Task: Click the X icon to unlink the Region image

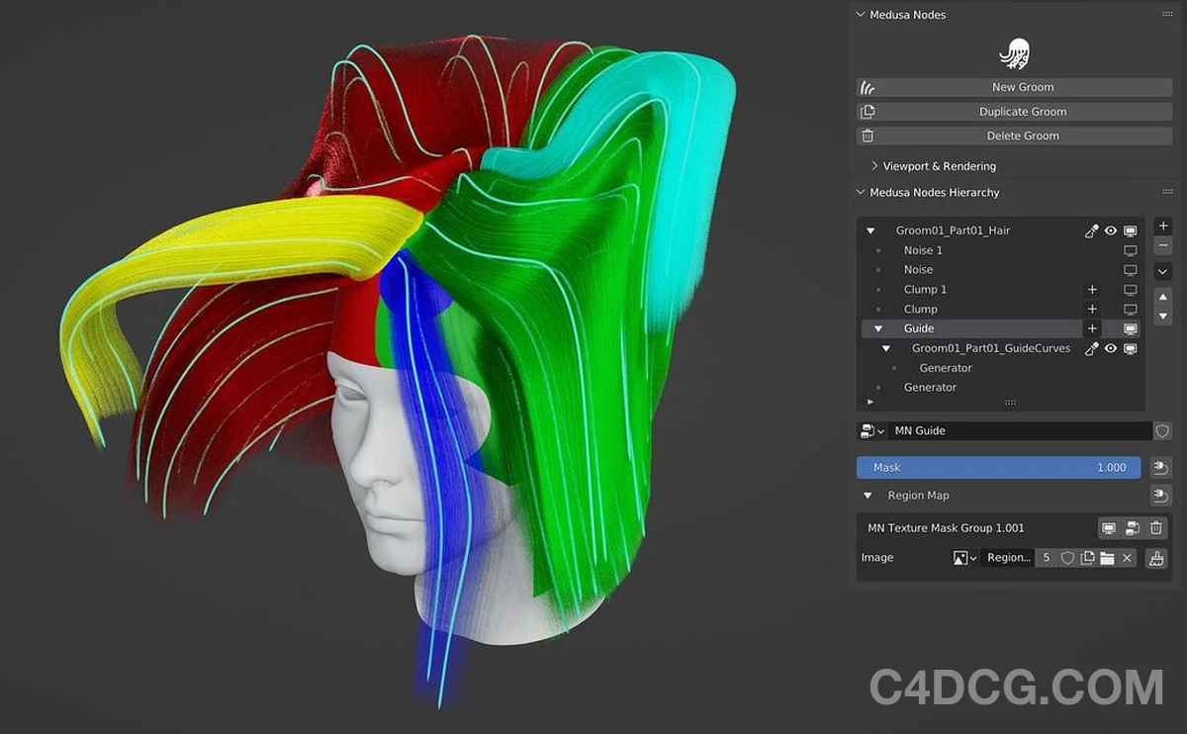Action: [1126, 558]
